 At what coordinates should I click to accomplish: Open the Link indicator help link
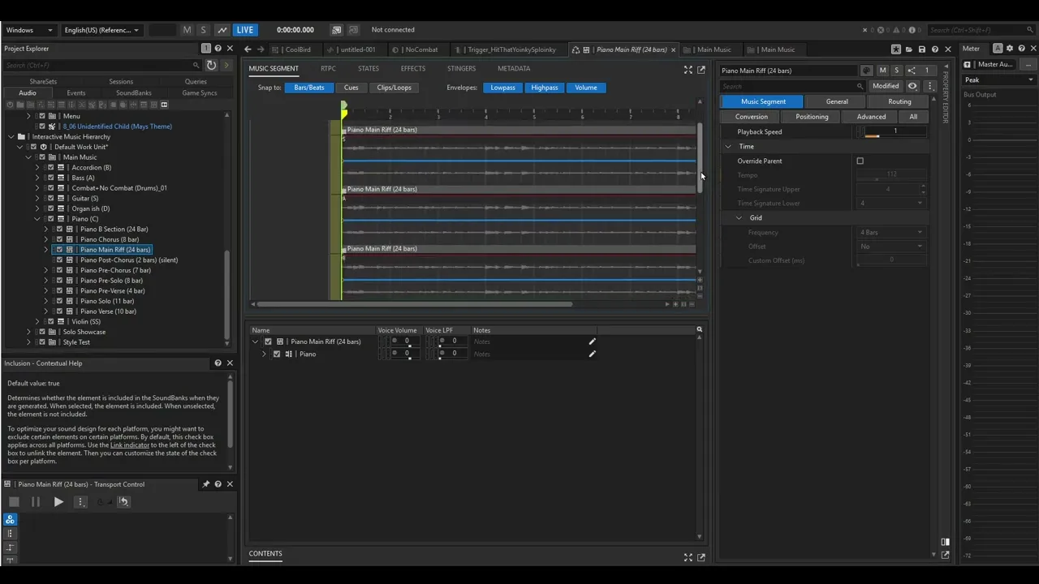130,445
